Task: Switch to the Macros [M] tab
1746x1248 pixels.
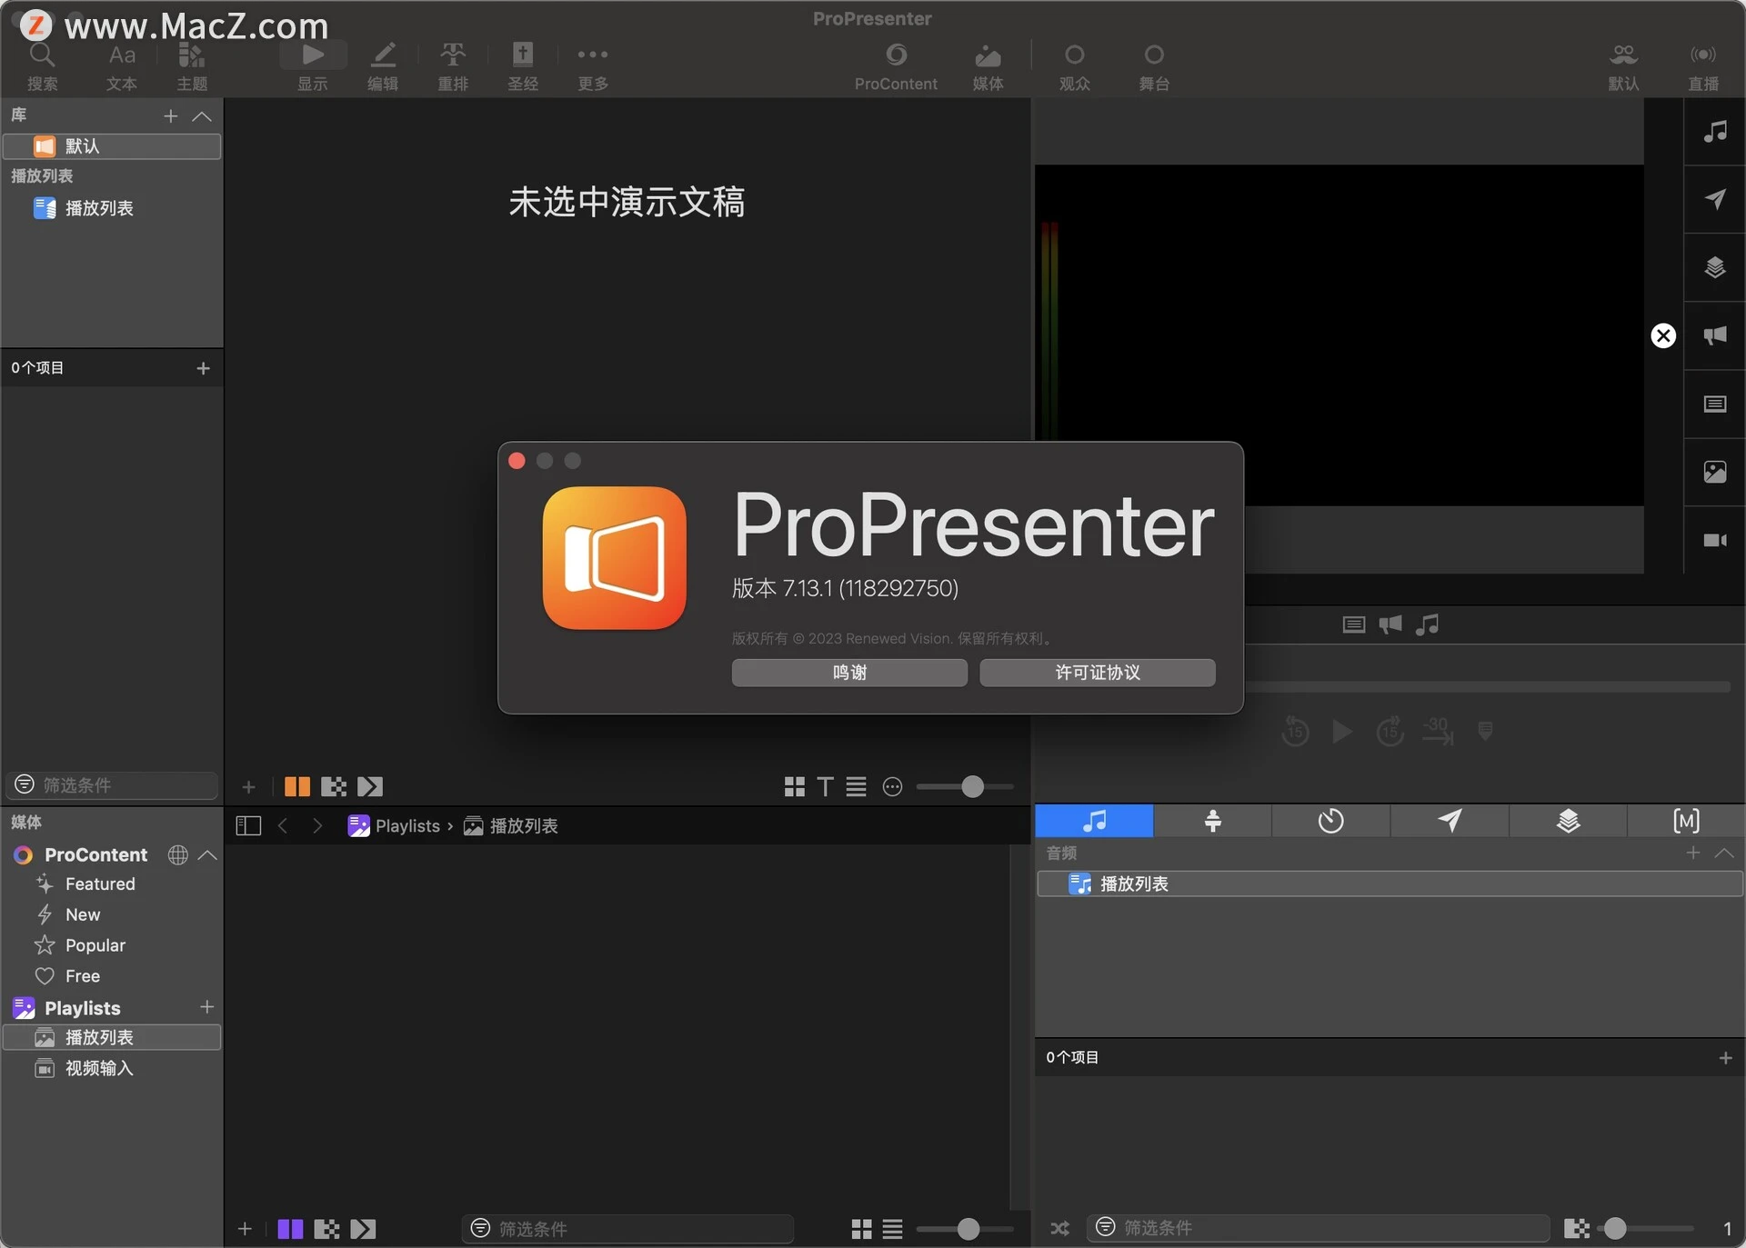Action: click(1685, 821)
